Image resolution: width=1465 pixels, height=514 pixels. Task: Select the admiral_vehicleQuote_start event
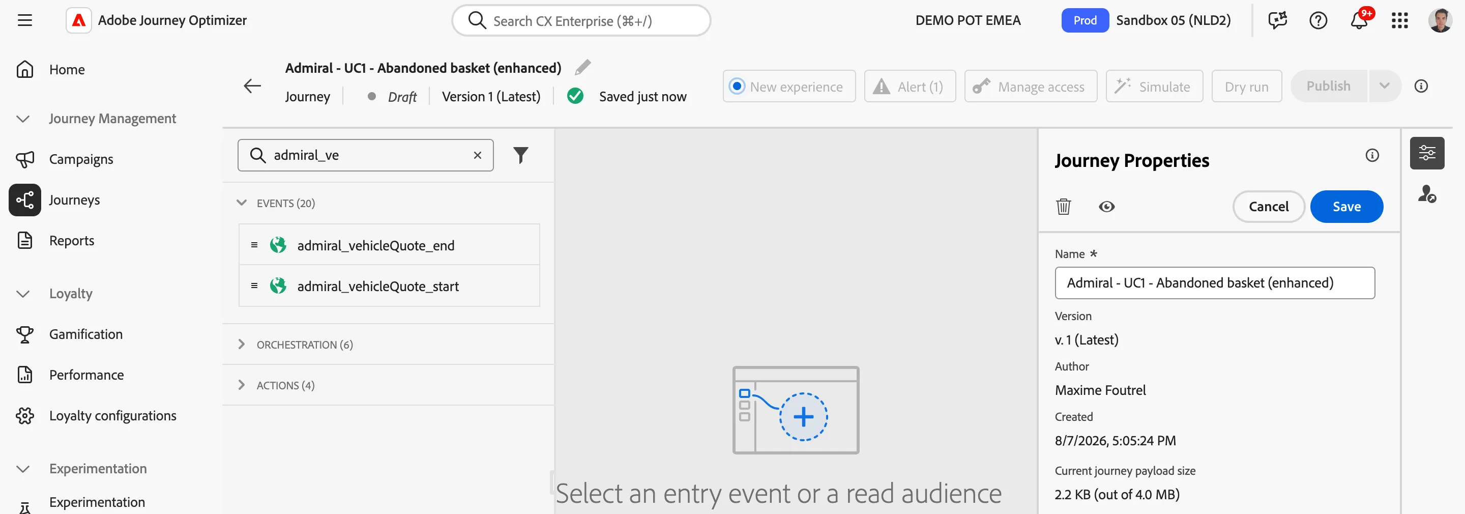389,287
